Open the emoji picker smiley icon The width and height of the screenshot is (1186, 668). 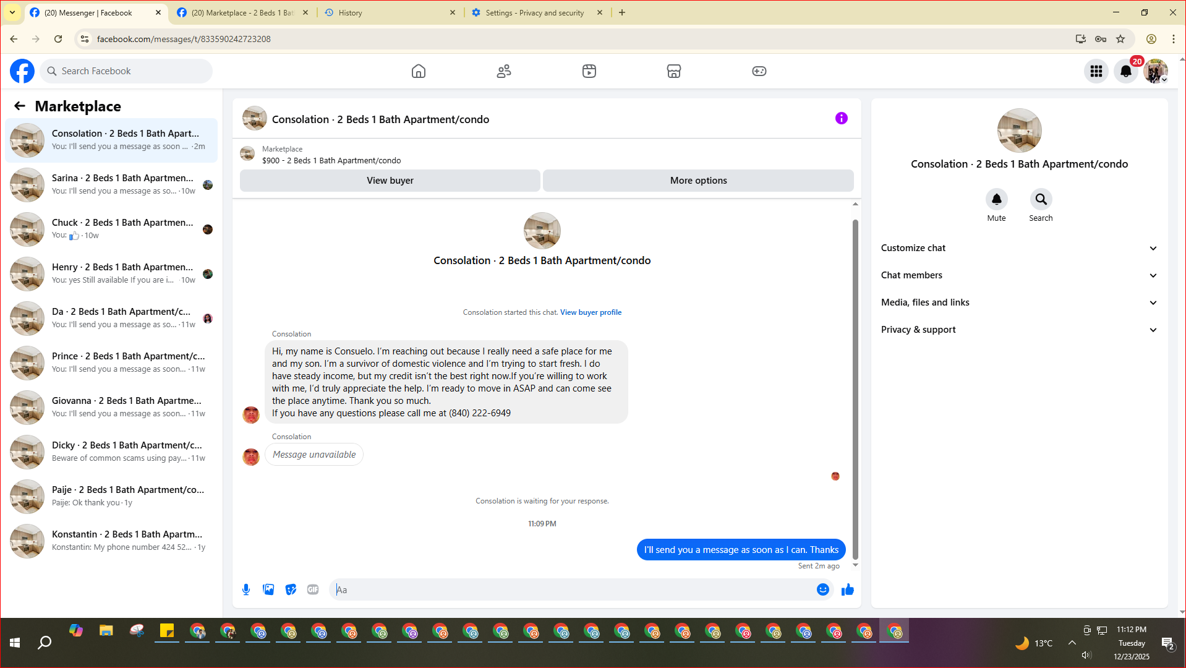(823, 589)
